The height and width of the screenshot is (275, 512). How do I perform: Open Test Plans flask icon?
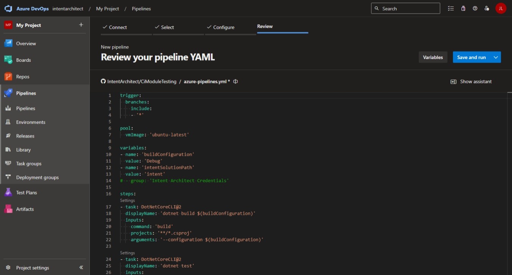click(8, 193)
